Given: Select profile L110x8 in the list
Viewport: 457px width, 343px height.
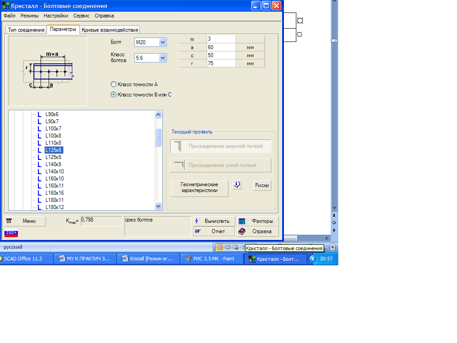Looking at the screenshot, I should (x=54, y=143).
